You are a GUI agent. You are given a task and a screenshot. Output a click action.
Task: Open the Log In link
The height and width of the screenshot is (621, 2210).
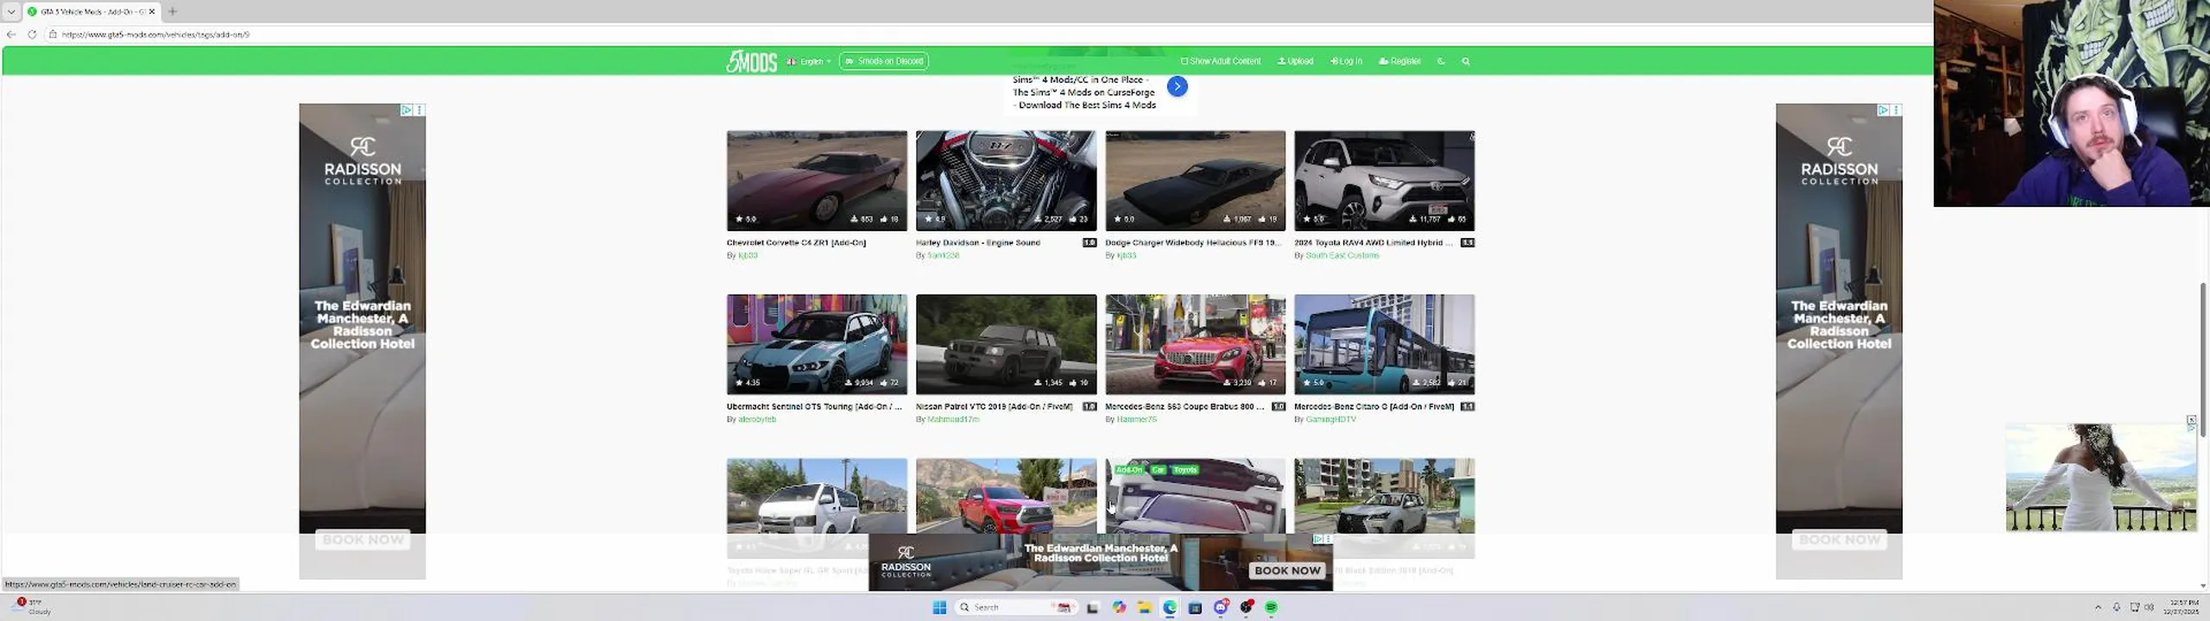pyautogui.click(x=1346, y=61)
